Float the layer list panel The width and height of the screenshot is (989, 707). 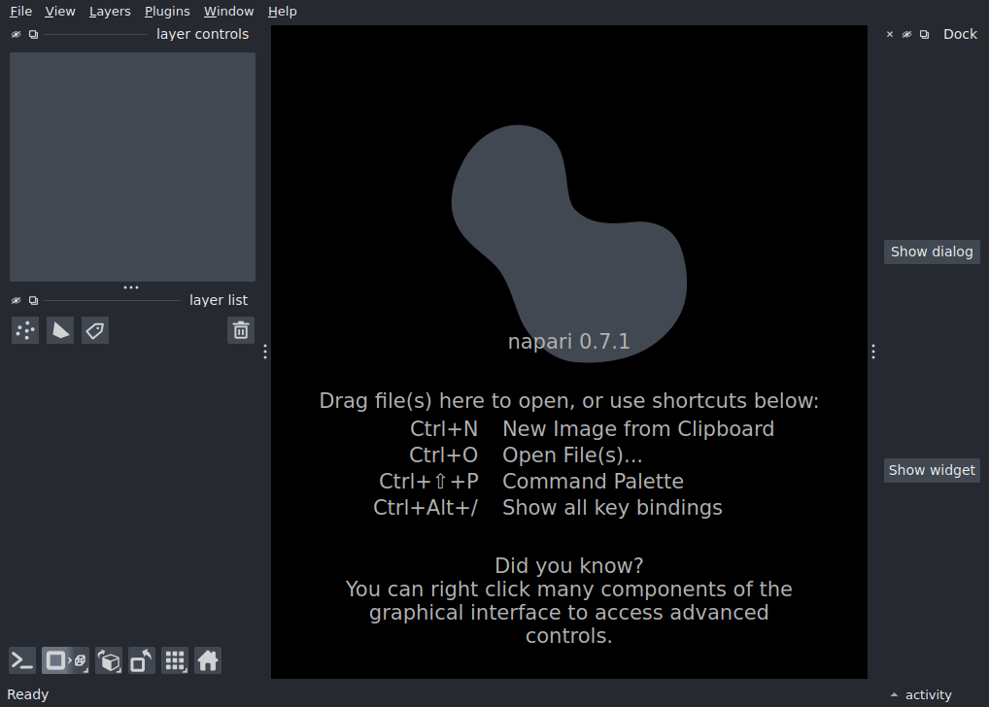tap(33, 301)
